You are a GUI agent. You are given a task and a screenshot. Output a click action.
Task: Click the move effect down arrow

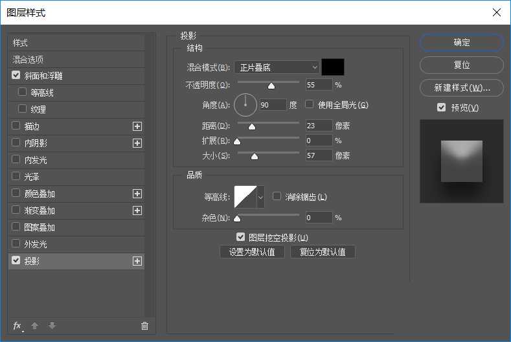[52, 326]
